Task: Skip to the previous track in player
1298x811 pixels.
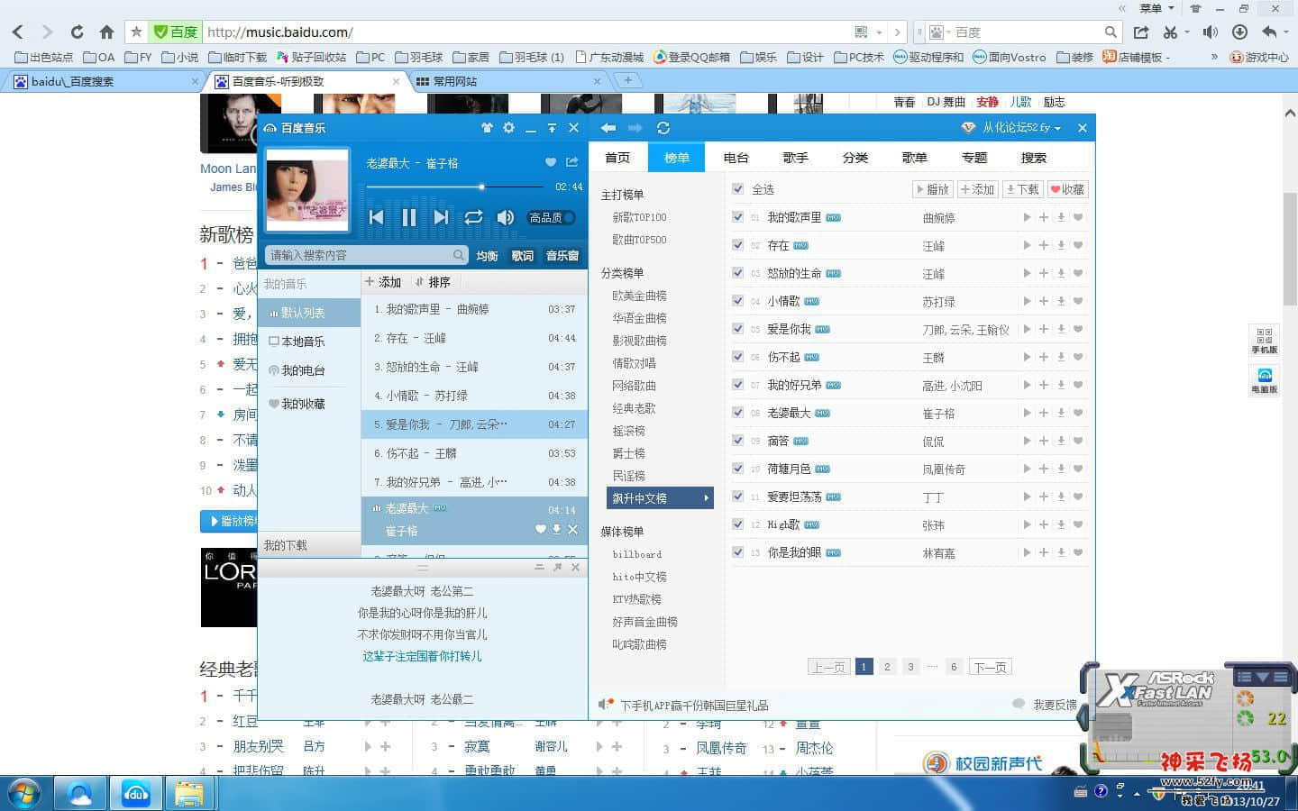Action: click(377, 217)
